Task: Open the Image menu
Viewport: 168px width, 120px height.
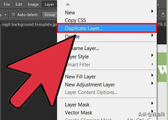Action: 33,4
